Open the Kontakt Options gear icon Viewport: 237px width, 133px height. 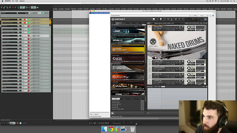coord(179,19)
